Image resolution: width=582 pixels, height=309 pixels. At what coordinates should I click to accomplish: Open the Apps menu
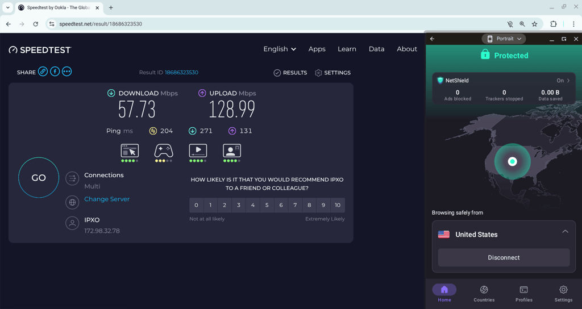click(317, 49)
